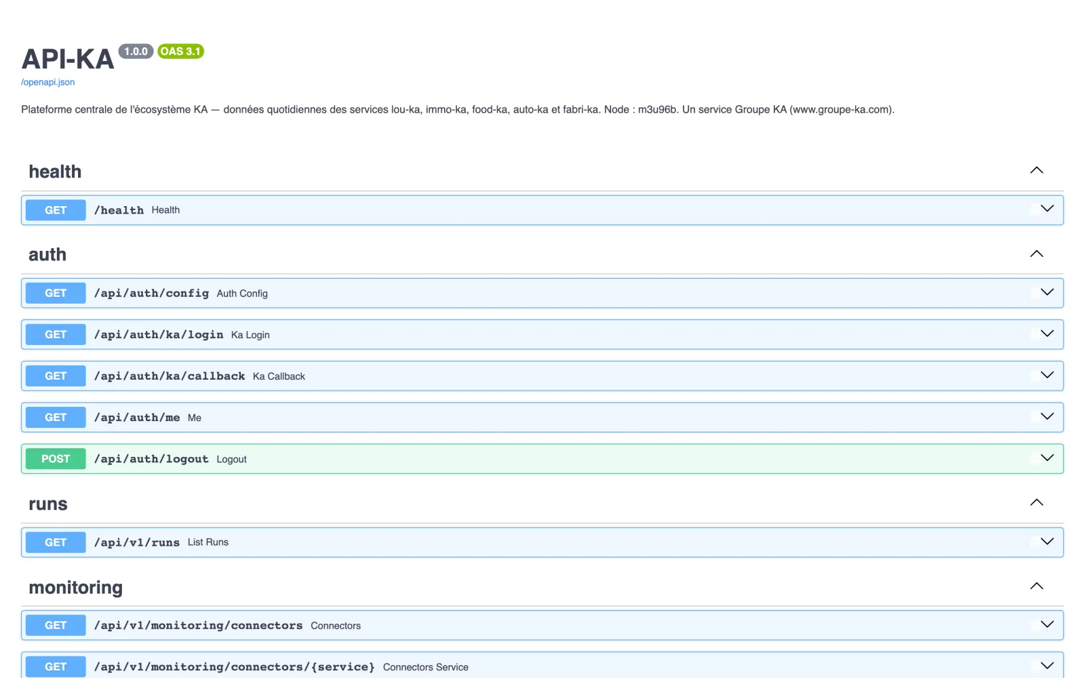
Task: Click the GET badge for /api/auth/ka/login
Action: pyautogui.click(x=56, y=334)
